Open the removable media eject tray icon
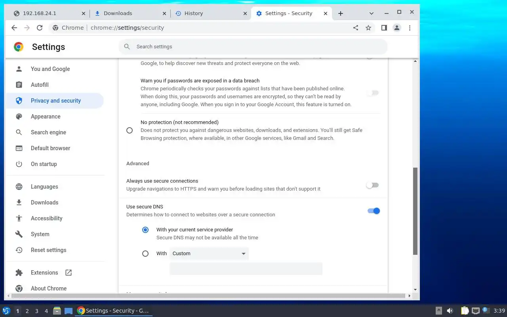The width and height of the screenshot is (507, 317). pos(439,311)
